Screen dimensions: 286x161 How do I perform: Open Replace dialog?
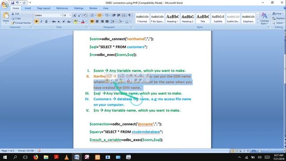278,18
